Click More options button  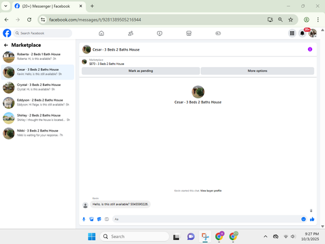(x=257, y=71)
